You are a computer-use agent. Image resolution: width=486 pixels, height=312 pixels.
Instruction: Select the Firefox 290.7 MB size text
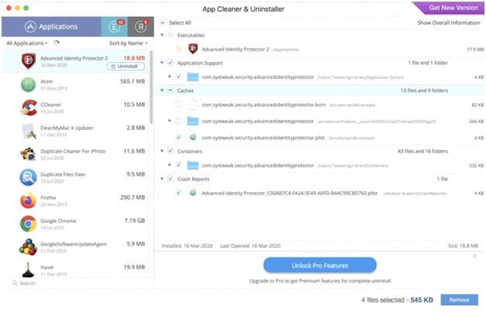tap(132, 197)
